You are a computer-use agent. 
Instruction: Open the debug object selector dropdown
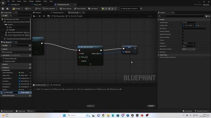click(129, 9)
